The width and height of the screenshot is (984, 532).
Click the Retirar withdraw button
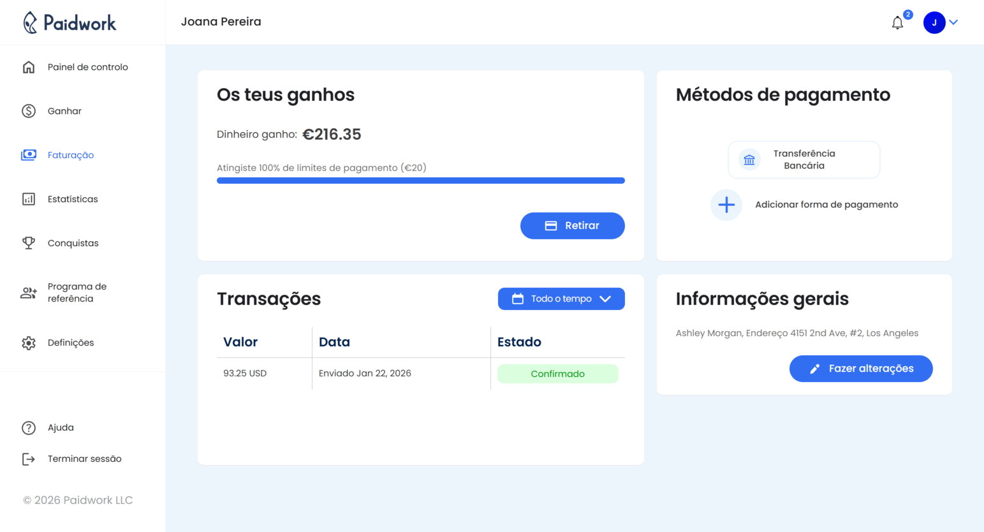(572, 225)
